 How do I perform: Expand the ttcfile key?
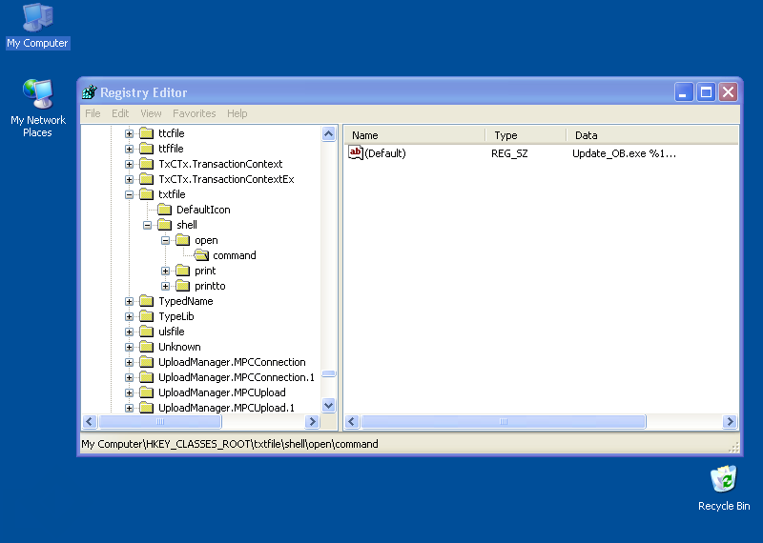(x=129, y=133)
